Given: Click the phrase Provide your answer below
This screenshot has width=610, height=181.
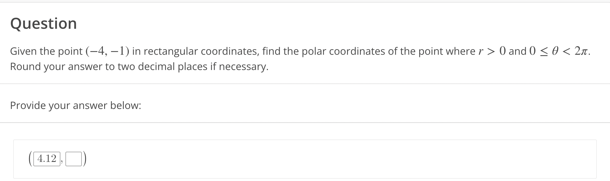Looking at the screenshot, I should pos(75,105).
